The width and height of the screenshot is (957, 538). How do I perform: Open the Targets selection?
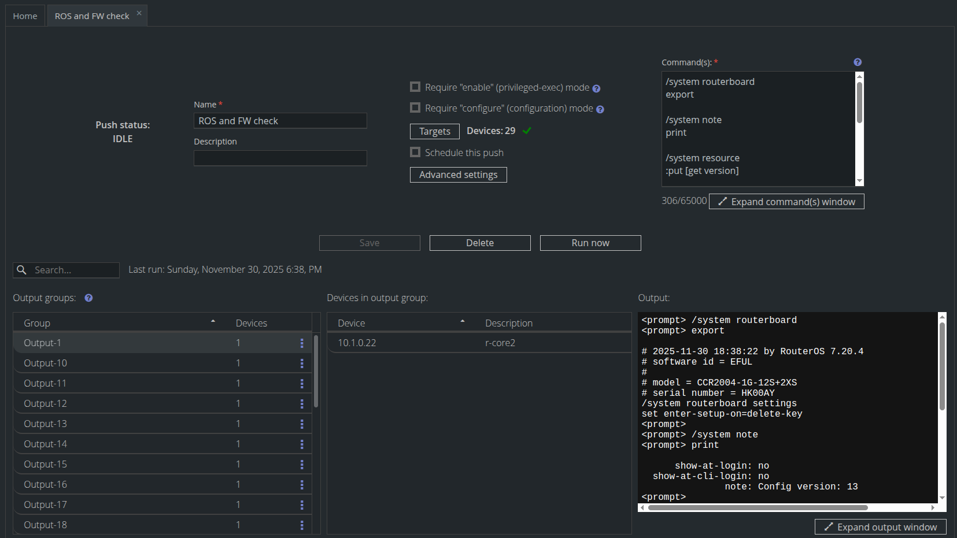[x=434, y=132]
